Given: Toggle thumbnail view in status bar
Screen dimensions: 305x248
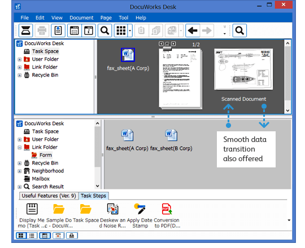Looking at the screenshot, I should (21, 236).
